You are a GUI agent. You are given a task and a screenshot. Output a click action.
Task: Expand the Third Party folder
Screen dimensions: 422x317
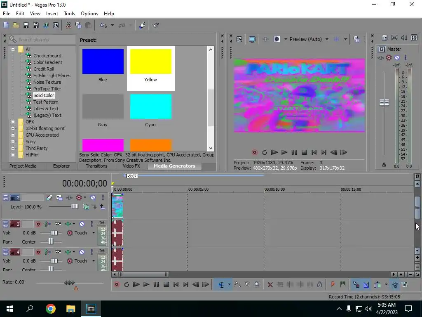click(13, 148)
